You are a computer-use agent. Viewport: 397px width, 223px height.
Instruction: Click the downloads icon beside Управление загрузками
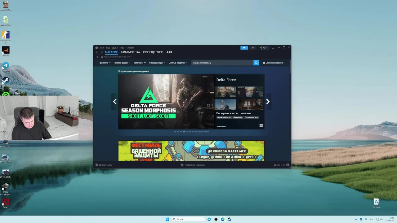(182, 165)
